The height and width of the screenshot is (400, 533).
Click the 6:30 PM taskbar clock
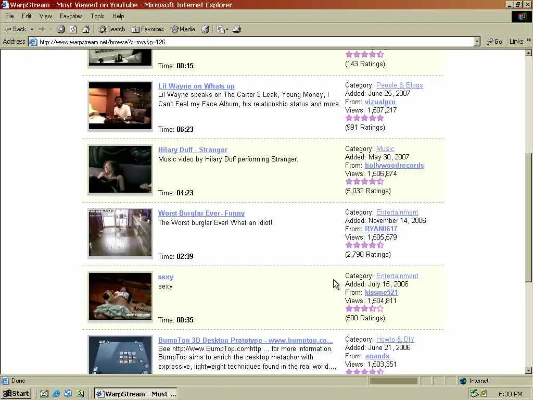click(511, 394)
